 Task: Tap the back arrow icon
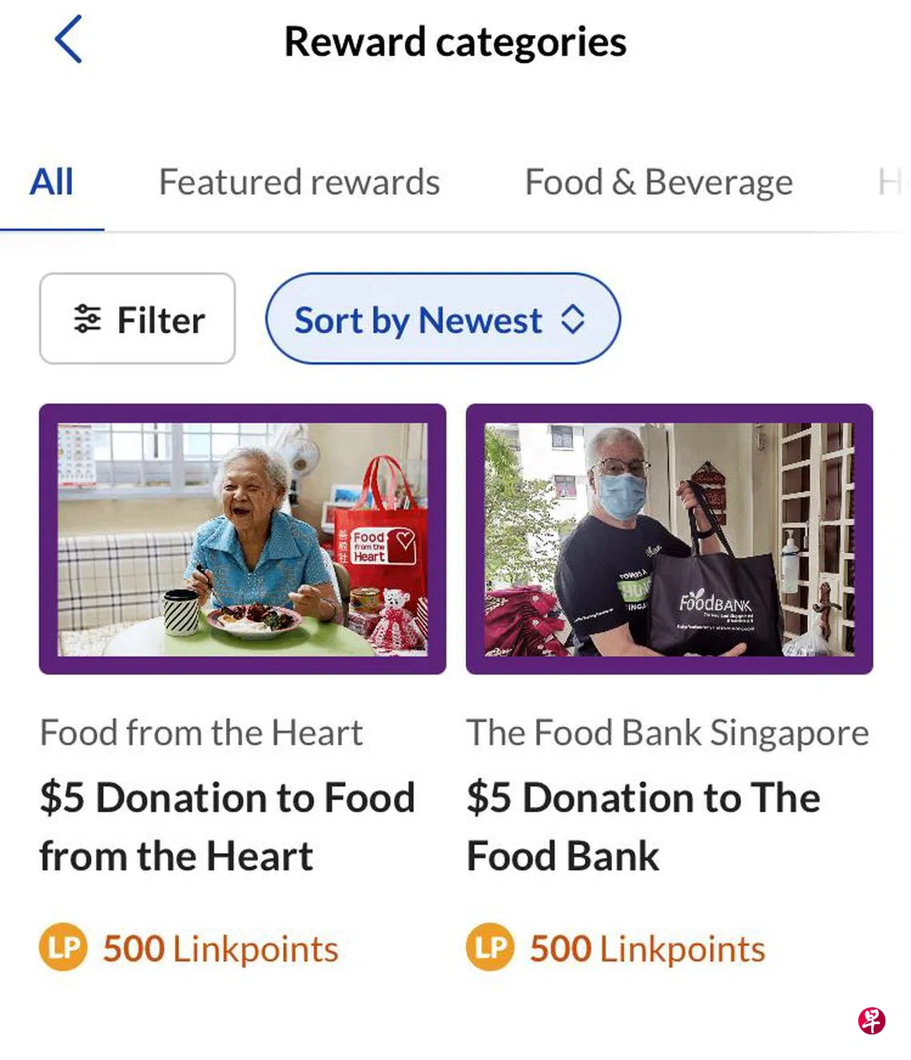click(69, 40)
